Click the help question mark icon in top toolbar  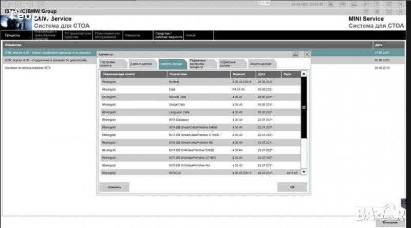click(x=378, y=4)
